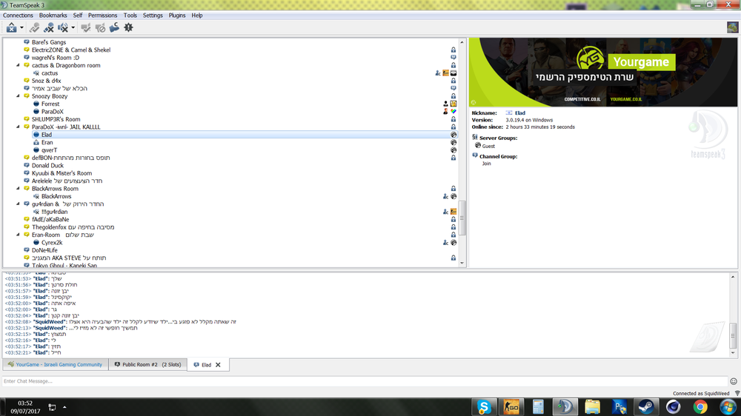Viewport: 741px width, 416px height.
Task: Collapse the Snoozy Boozy channel
Action: 19,96
